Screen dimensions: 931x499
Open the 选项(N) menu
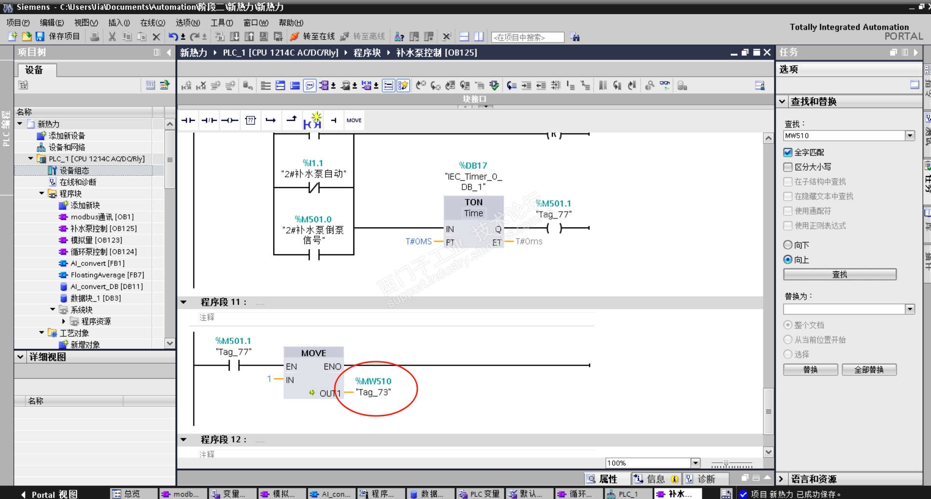(188, 22)
